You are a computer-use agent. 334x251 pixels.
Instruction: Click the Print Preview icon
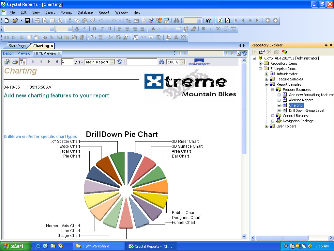click(x=45, y=21)
